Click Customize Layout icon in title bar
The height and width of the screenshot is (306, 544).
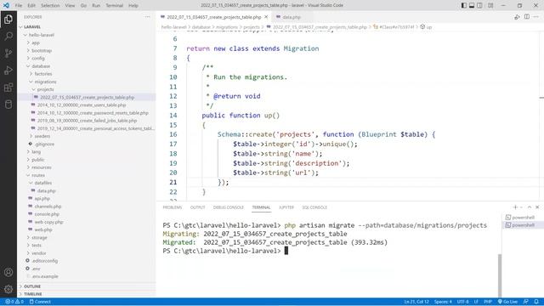(490, 5)
